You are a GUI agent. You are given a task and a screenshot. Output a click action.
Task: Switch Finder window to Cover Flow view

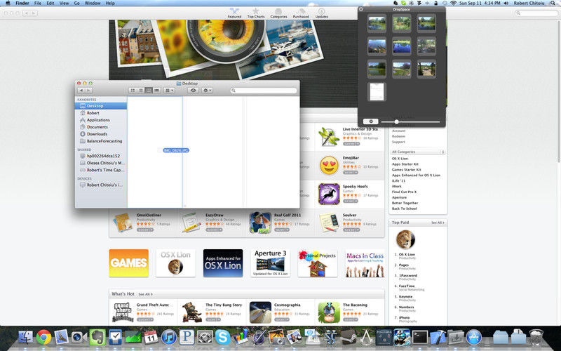coord(156,91)
